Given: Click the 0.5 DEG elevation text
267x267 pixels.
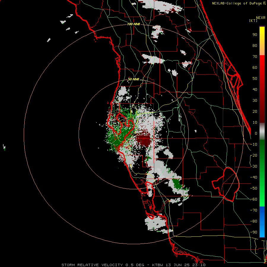Looking at the screenshot, I should tap(135, 265).
